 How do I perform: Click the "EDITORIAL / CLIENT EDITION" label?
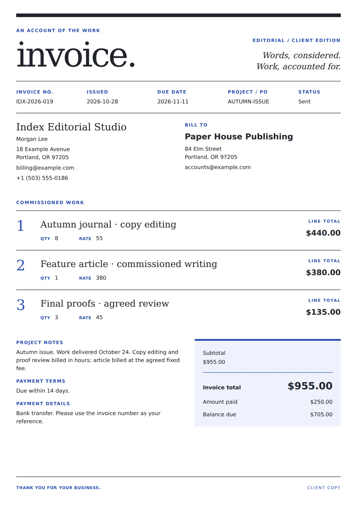(x=296, y=40)
